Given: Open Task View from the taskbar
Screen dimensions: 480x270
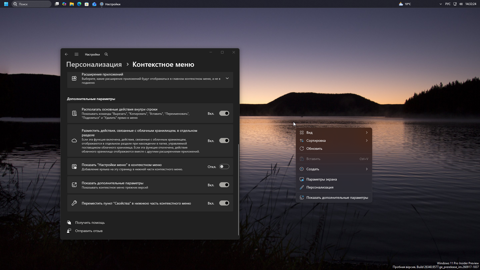Looking at the screenshot, I should point(57,4).
